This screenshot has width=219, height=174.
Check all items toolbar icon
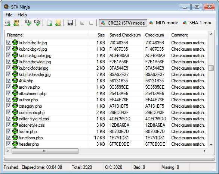tap(82, 23)
